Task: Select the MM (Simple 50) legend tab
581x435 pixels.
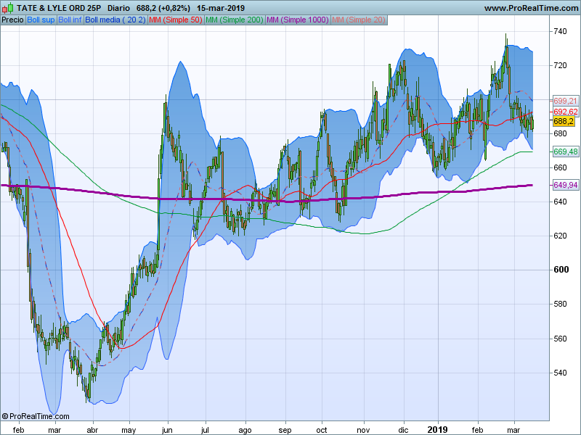Action: tap(176, 20)
